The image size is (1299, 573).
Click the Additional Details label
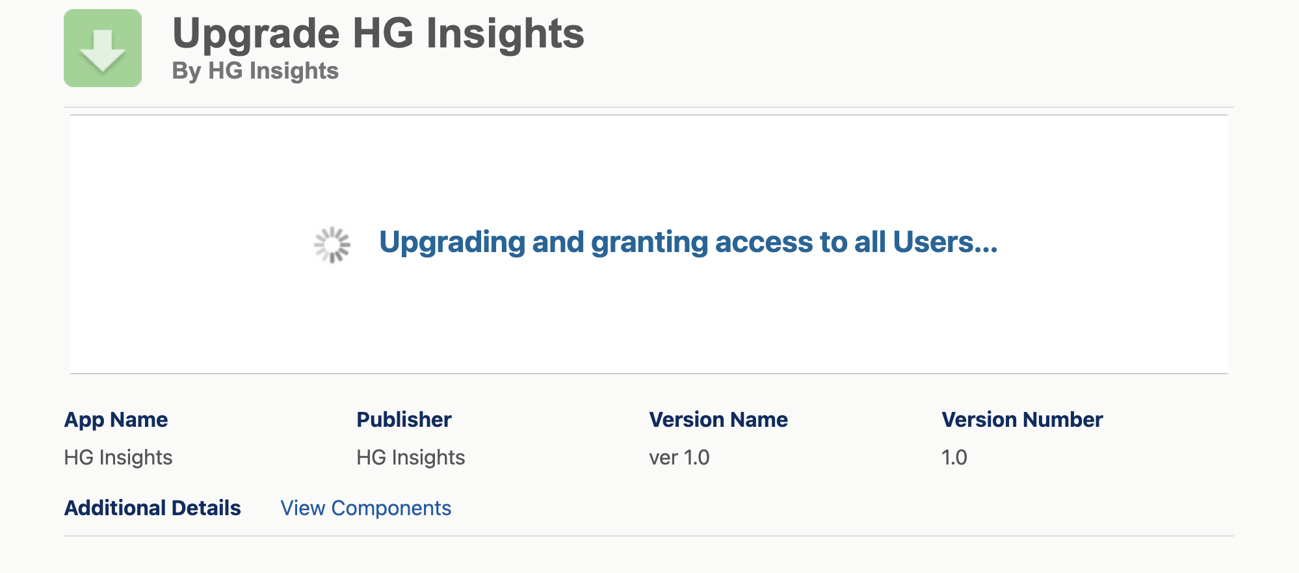[x=153, y=508]
